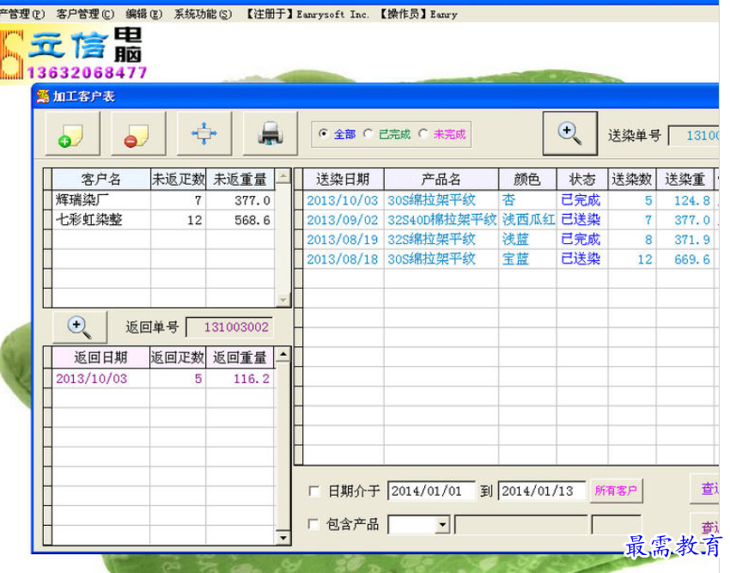Select the 已完成 radio button
The width and height of the screenshot is (730, 573).
(x=368, y=134)
